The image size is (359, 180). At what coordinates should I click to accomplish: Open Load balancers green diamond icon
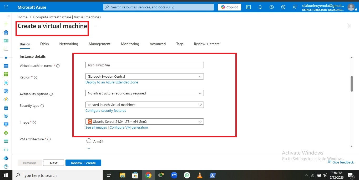pos(6,133)
